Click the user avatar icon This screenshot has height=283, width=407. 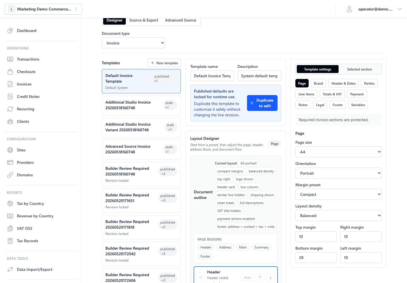(x=349, y=9)
